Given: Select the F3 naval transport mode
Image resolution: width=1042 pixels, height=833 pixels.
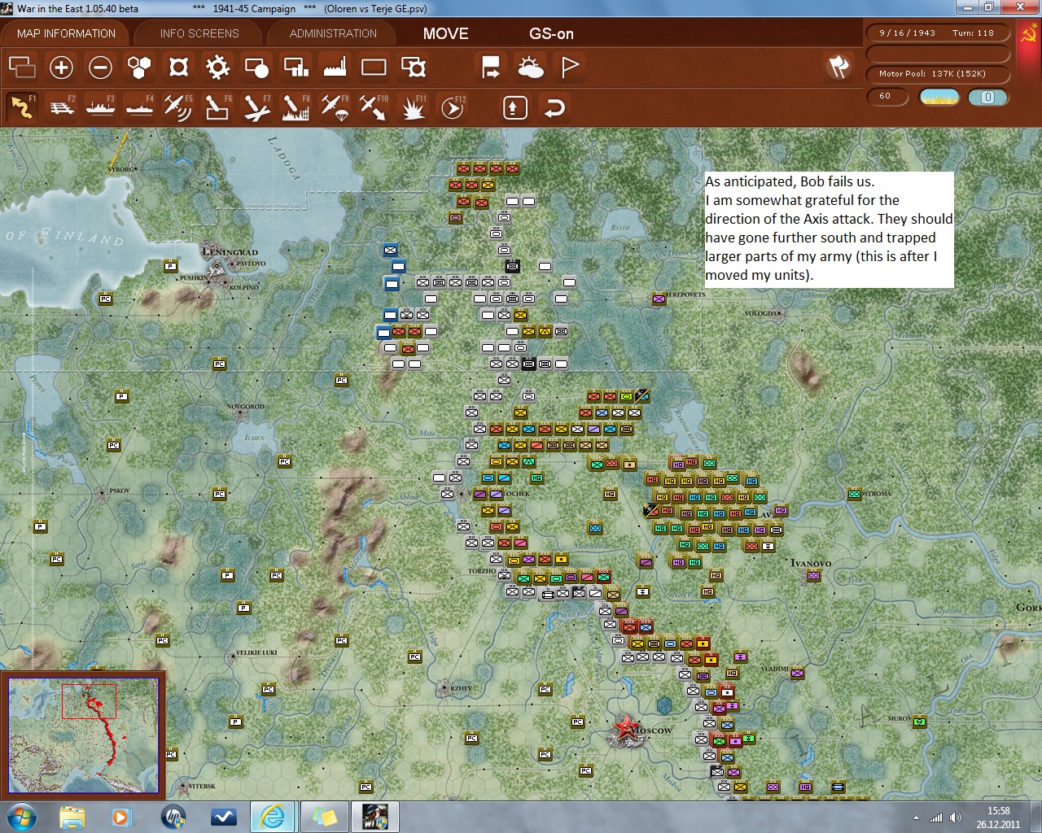Looking at the screenshot, I should (x=100, y=107).
